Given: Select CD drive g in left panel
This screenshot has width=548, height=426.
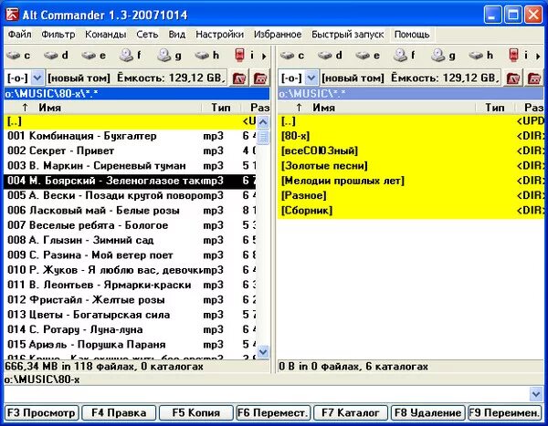Looking at the screenshot, I should (169, 55).
